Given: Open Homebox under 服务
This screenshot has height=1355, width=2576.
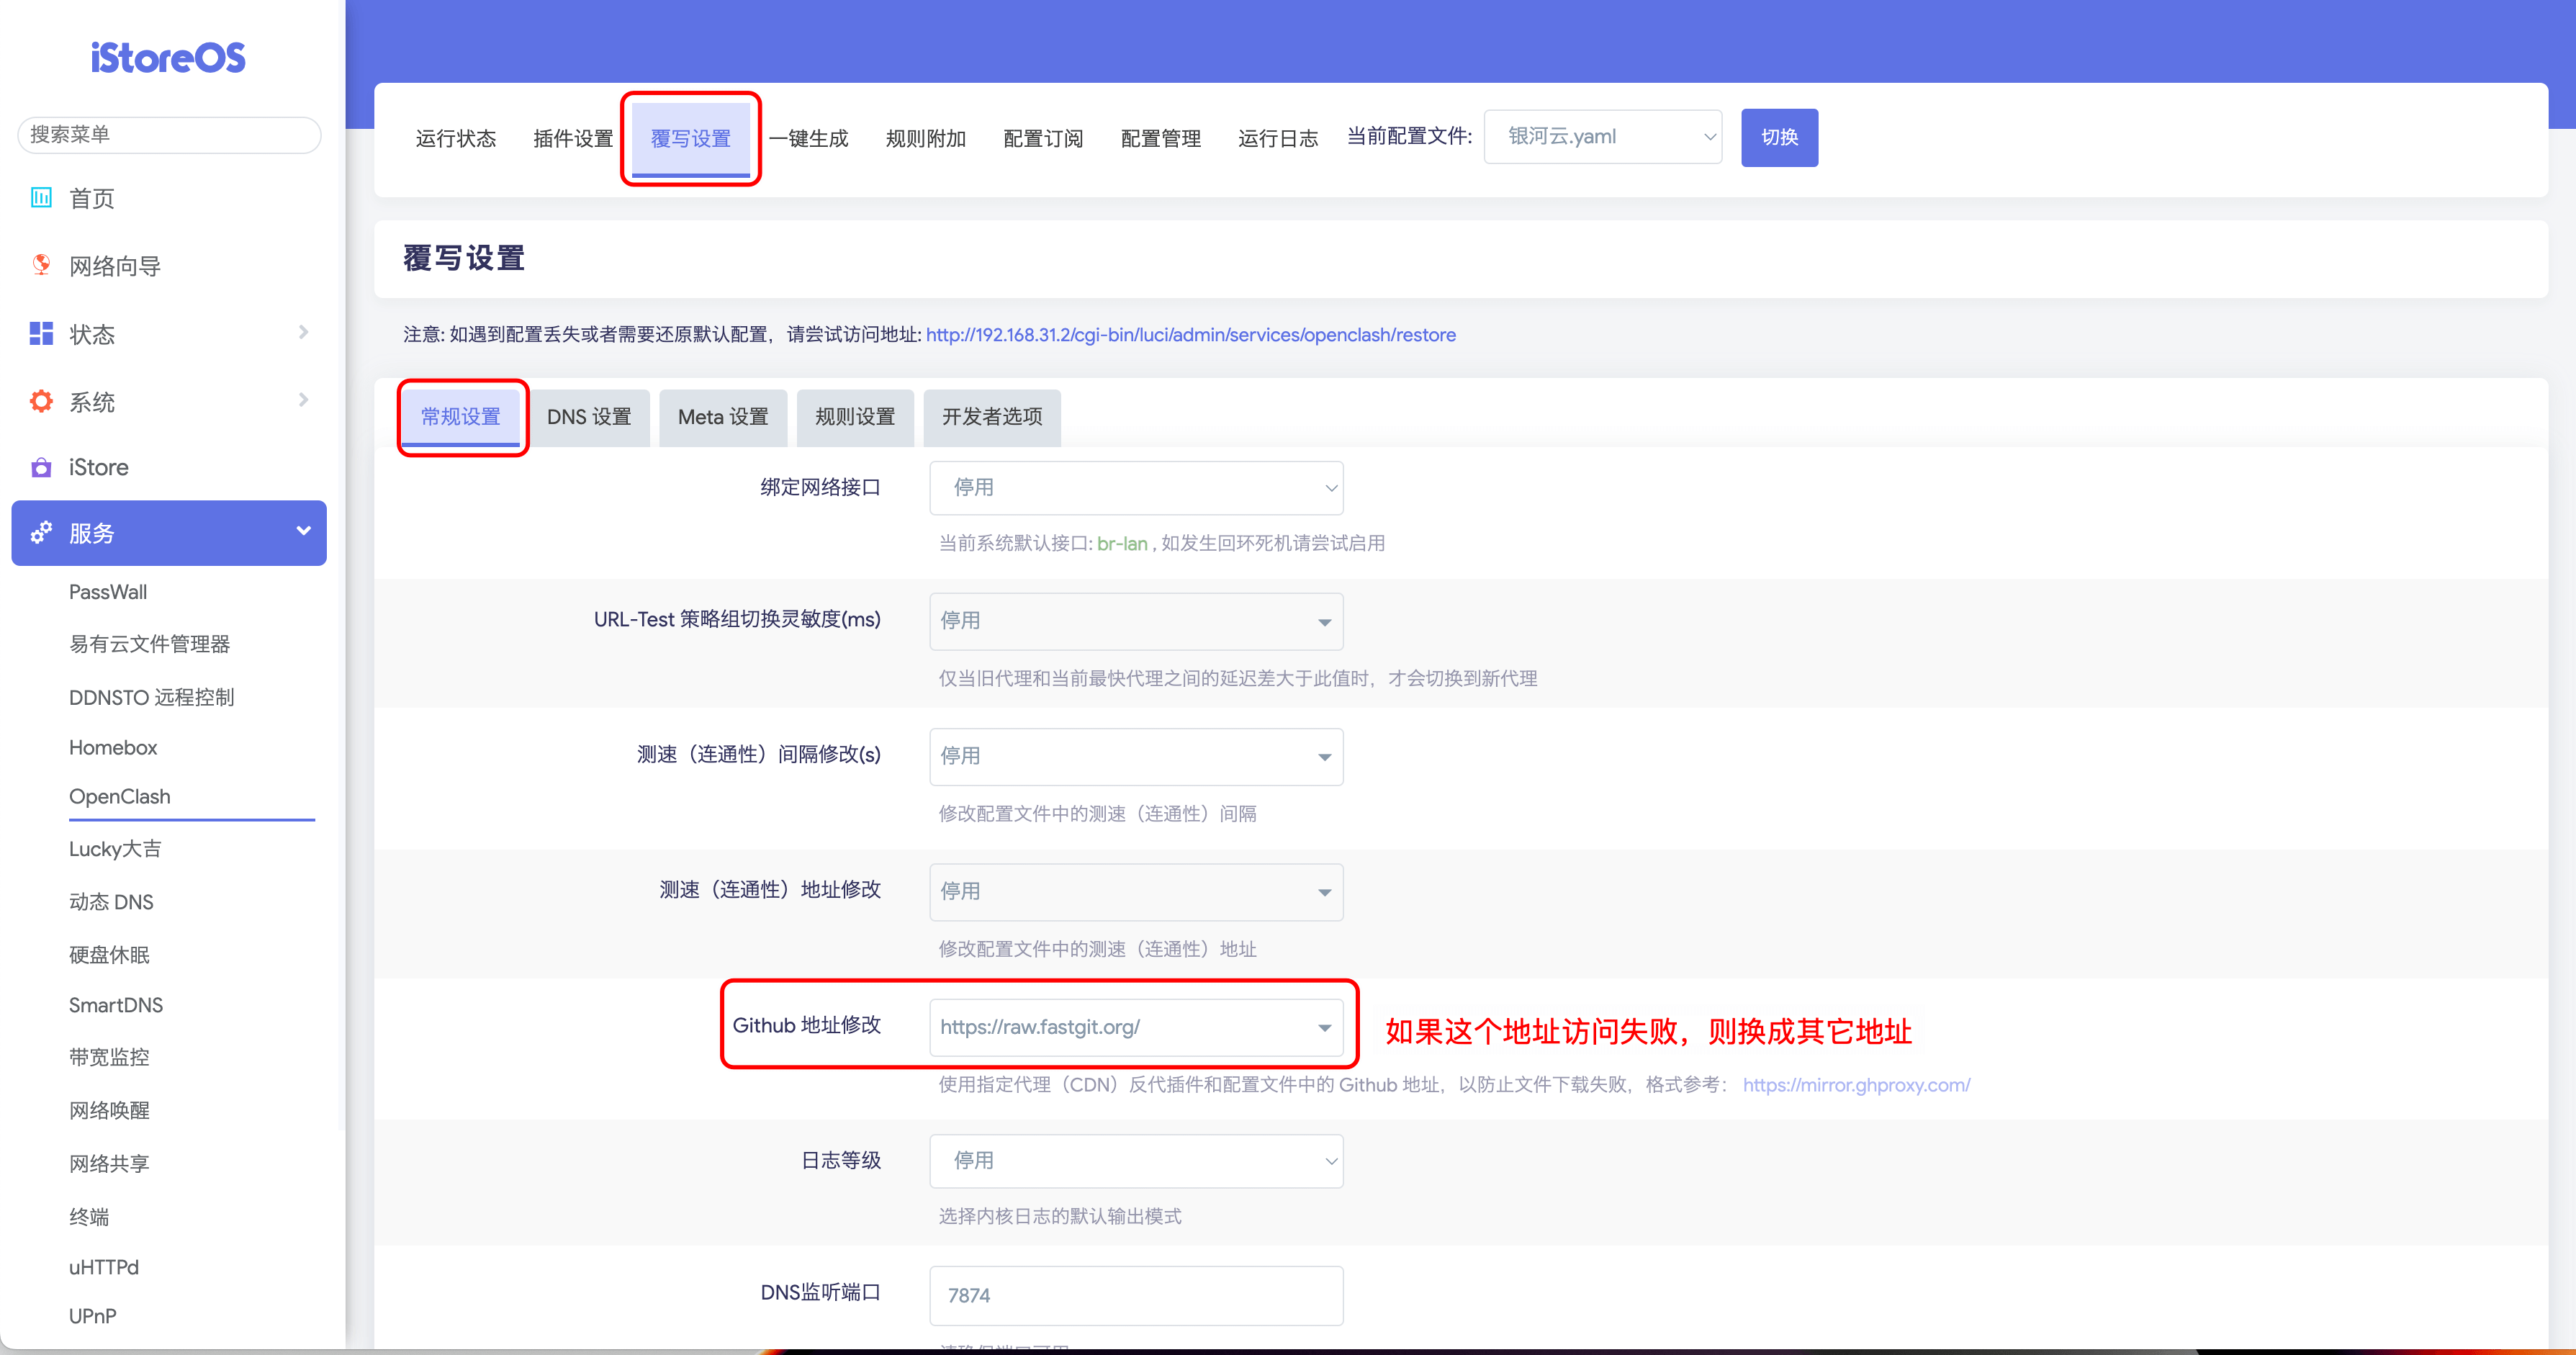Looking at the screenshot, I should coord(113,747).
